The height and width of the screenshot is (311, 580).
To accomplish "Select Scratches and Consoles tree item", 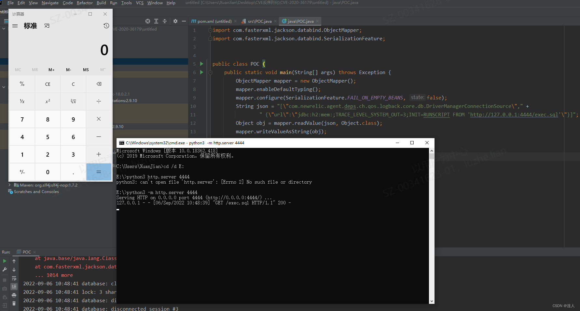I will [x=36, y=192].
